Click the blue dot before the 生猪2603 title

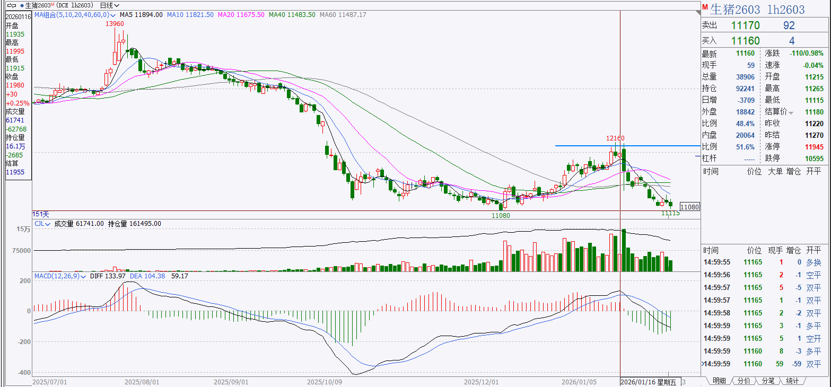click(22, 5)
